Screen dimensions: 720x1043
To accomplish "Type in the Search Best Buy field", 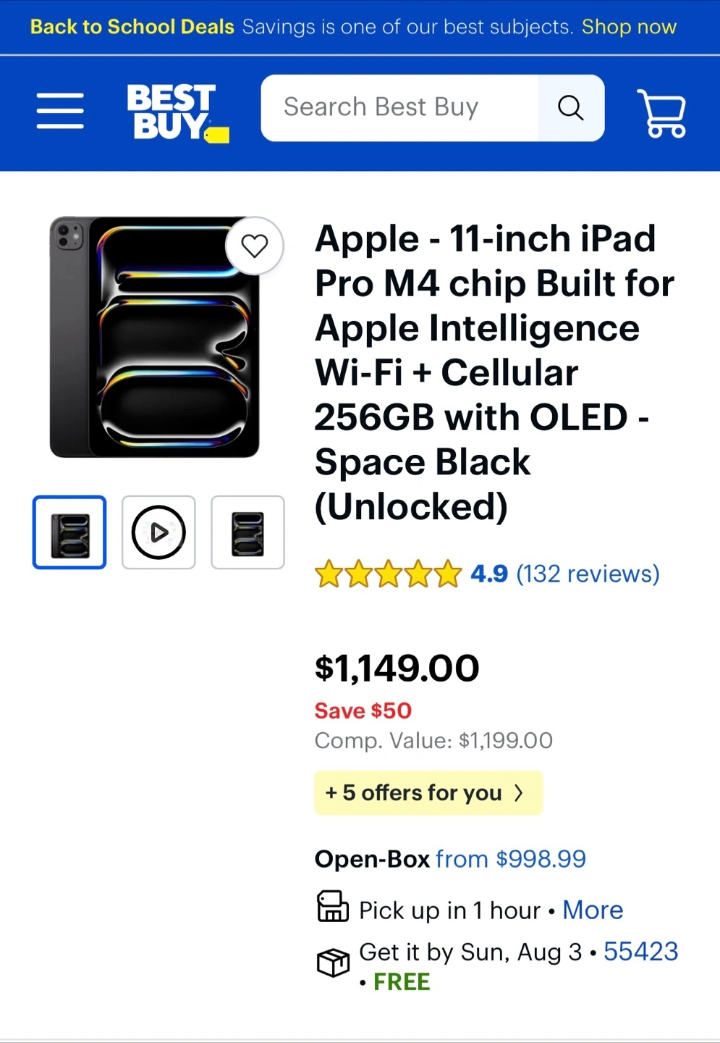I will (399, 108).
